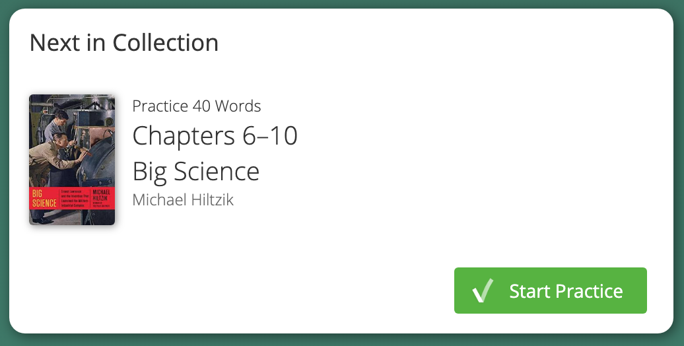Open the Big Science book cover thumbnail
Viewport: 684px width, 346px height.
[72, 159]
